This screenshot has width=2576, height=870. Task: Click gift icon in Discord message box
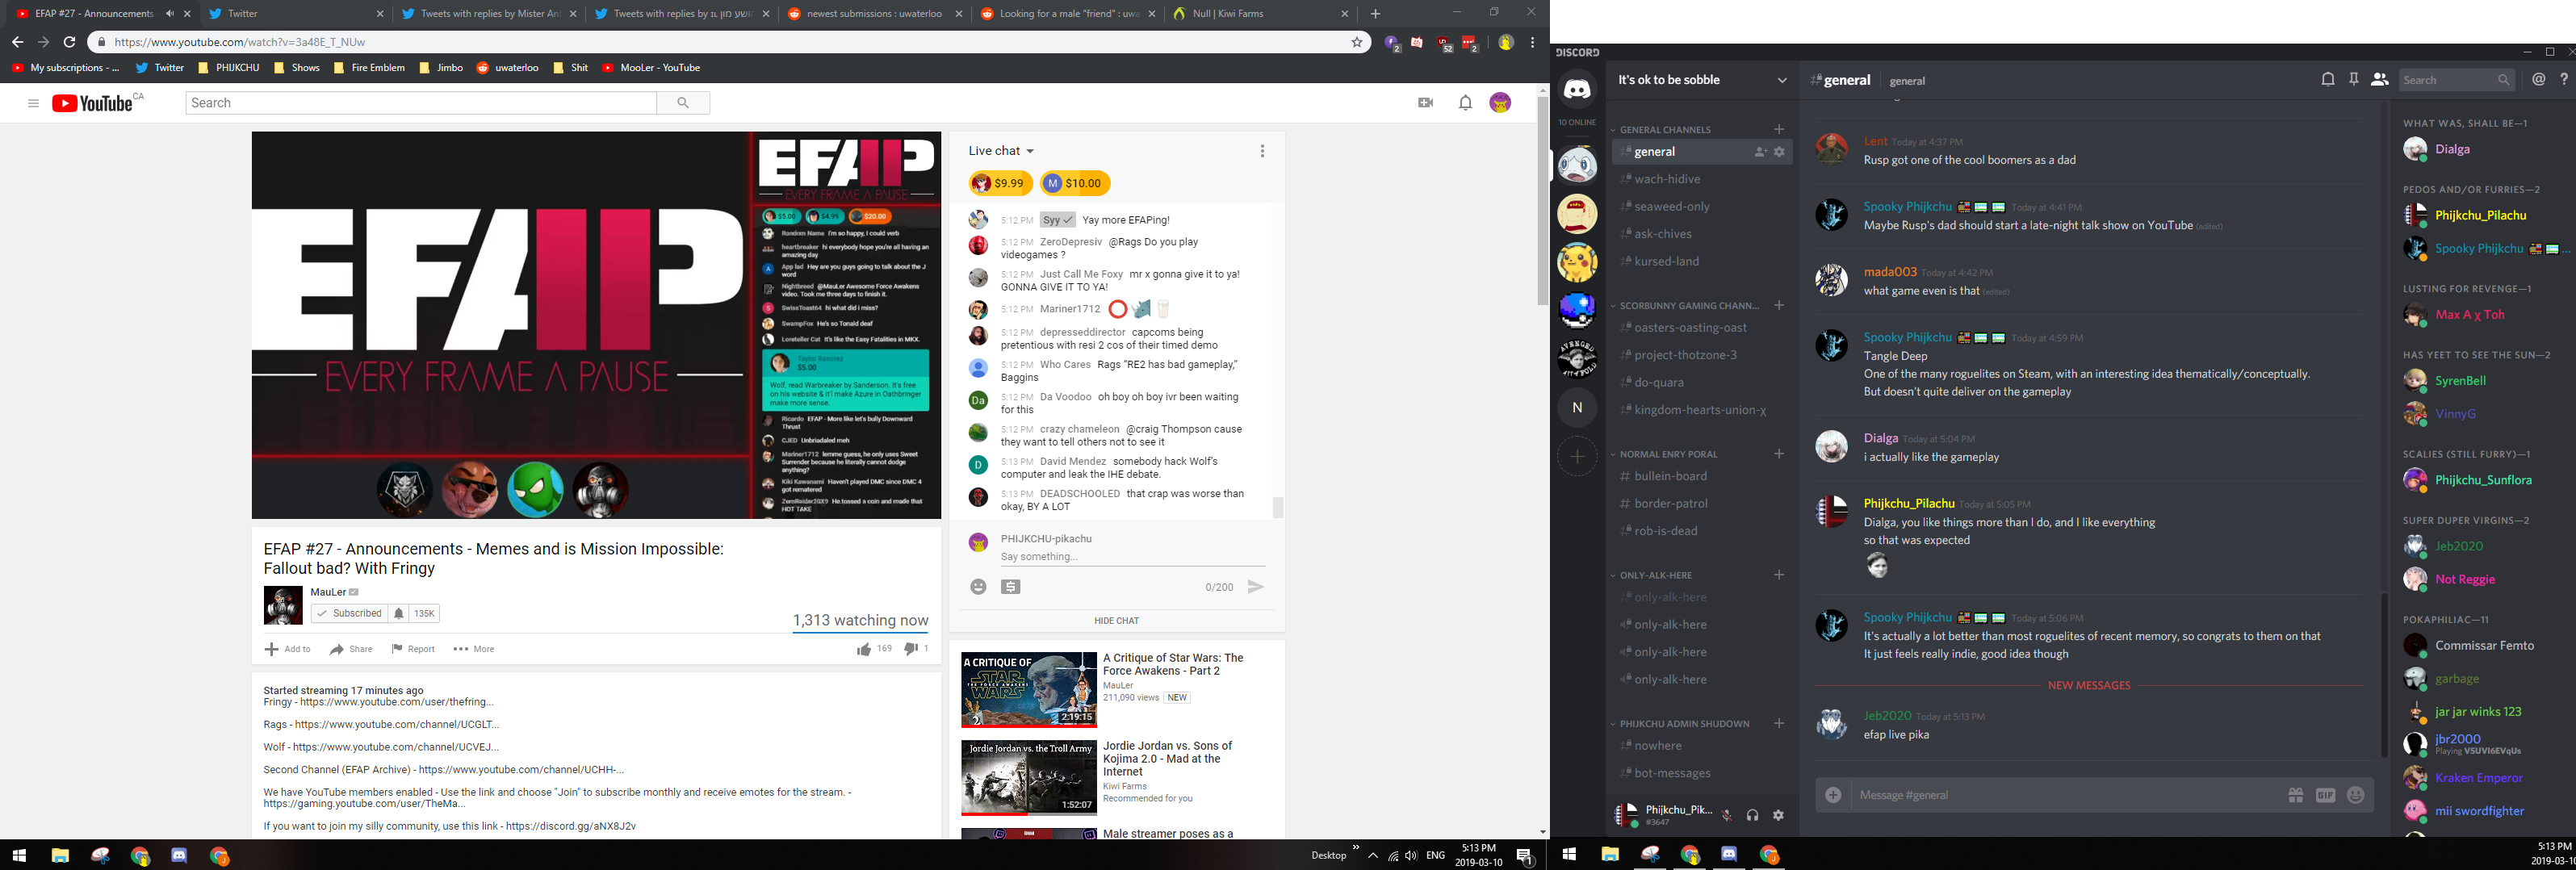pyautogui.click(x=2296, y=795)
